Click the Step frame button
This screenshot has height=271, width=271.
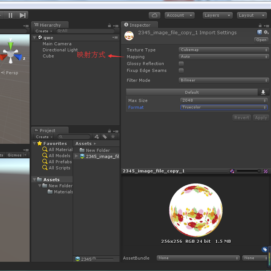pos(23,15)
